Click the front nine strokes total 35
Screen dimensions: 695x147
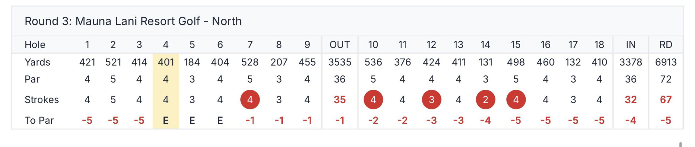point(340,100)
